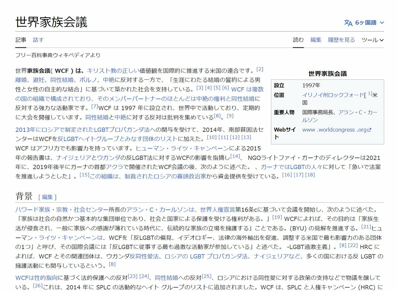This screenshot has width=397, height=292.
Task: Click the external link icon beside worldcongress.org
Action: 370,130
